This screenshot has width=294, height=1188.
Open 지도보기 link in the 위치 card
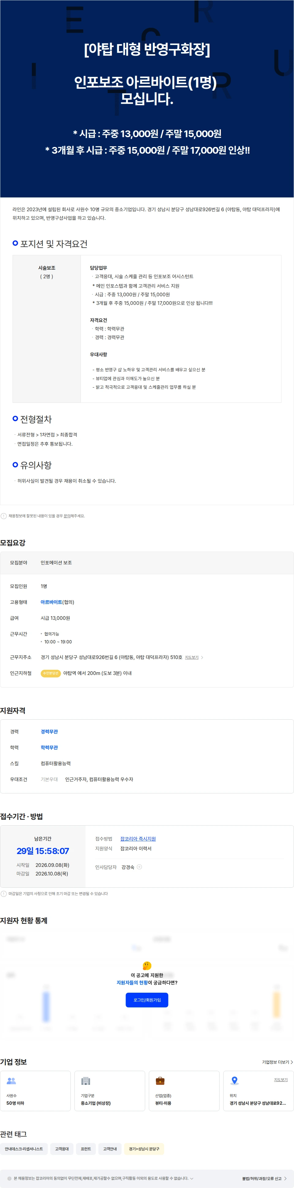click(281, 1080)
